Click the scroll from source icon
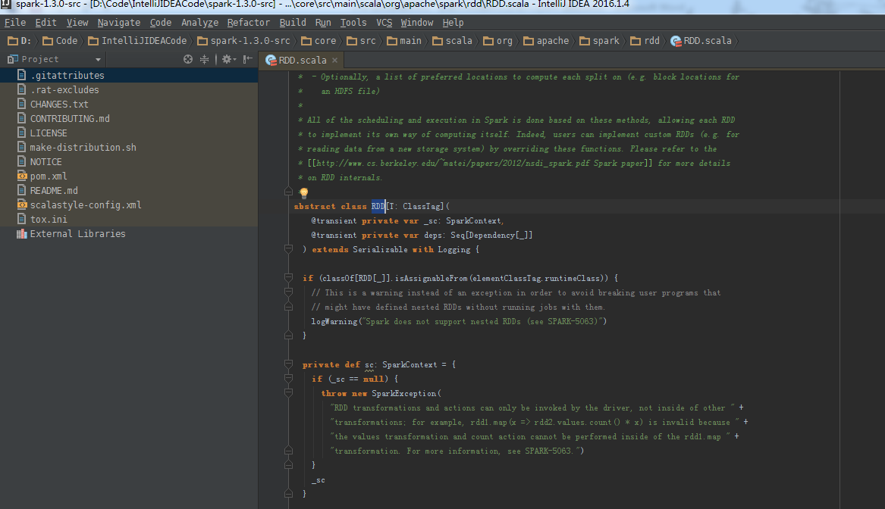The height and width of the screenshot is (509, 885). 188,59
